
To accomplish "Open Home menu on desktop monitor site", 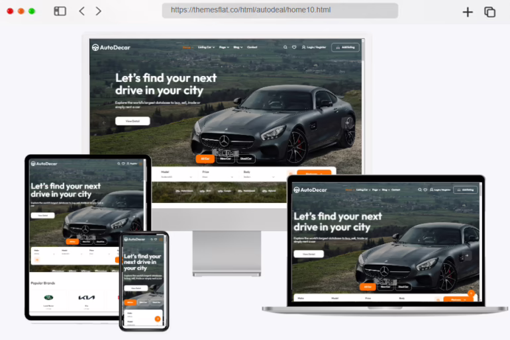I will tap(187, 48).
